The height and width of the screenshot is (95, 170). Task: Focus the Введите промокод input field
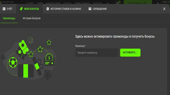(x=97, y=53)
